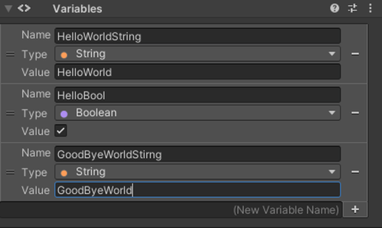The height and width of the screenshot is (228, 382).
Task: Click the HelloWorldString Name field
Action: pyautogui.click(x=197, y=36)
